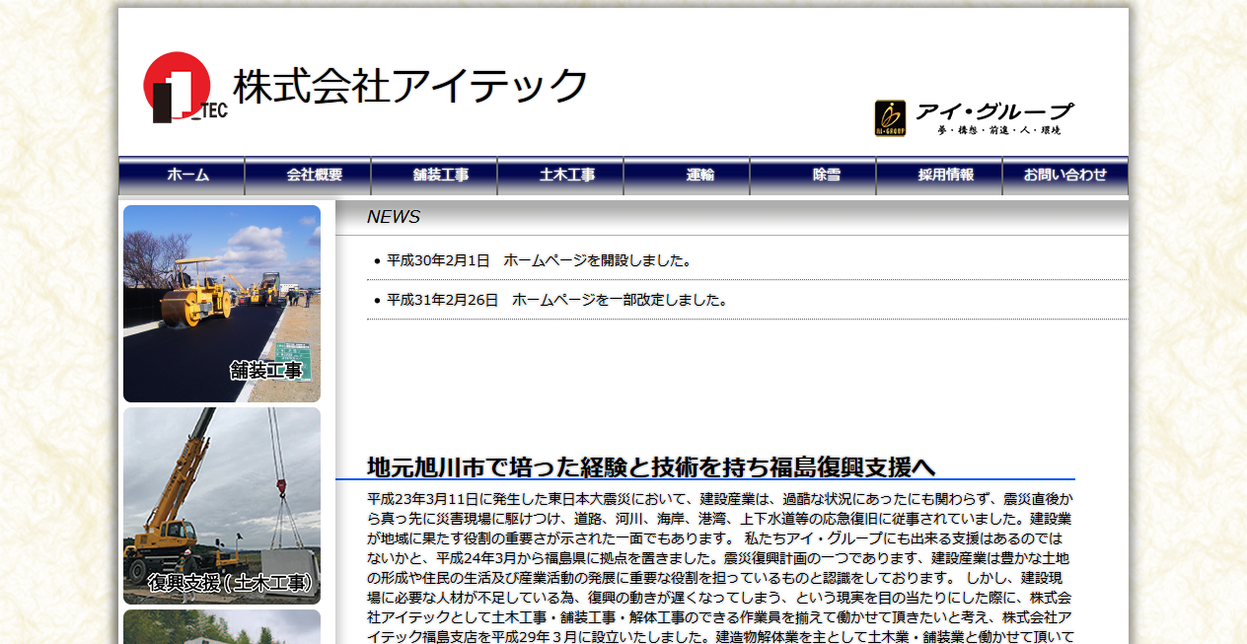Open the 復興支援（土木工事） sidebar photo
The width and height of the screenshot is (1247, 644).
click(x=221, y=503)
